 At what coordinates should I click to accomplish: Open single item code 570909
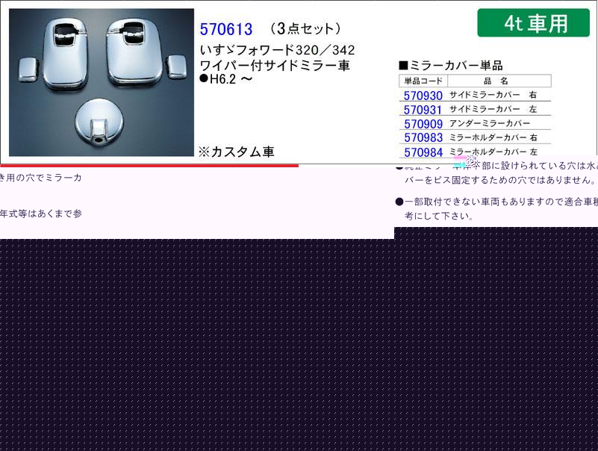pyautogui.click(x=423, y=124)
